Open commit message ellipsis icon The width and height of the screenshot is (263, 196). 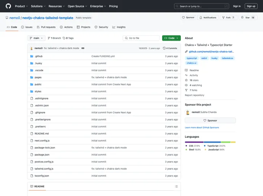click(83, 48)
